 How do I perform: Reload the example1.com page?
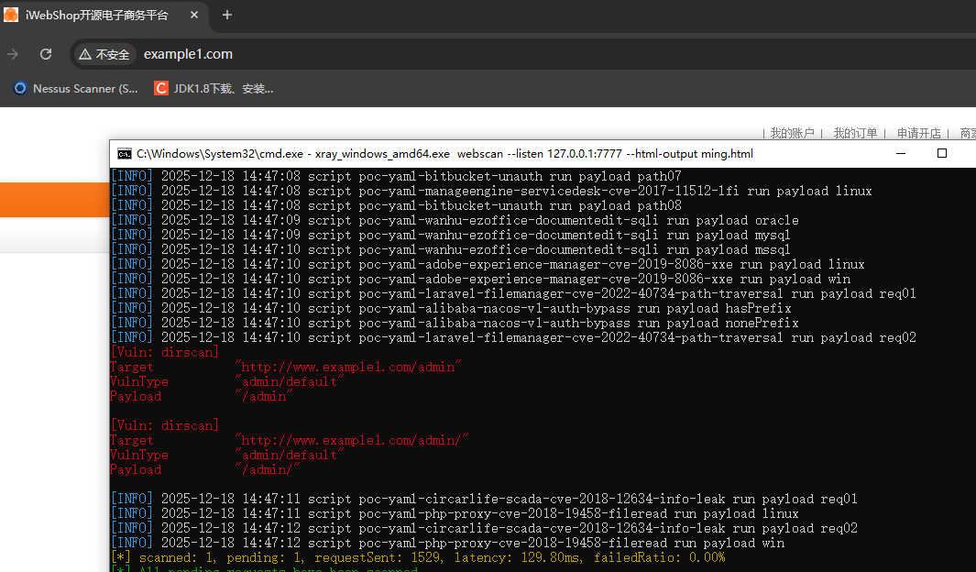46,54
